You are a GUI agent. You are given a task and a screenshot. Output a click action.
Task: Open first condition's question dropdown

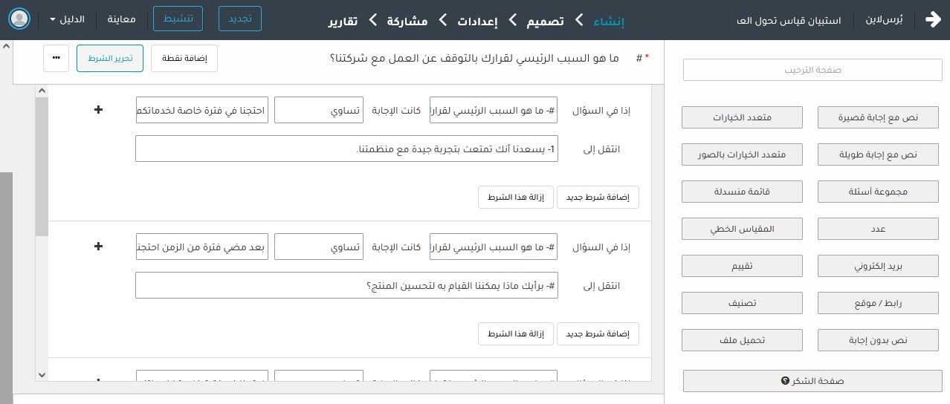tap(494, 110)
